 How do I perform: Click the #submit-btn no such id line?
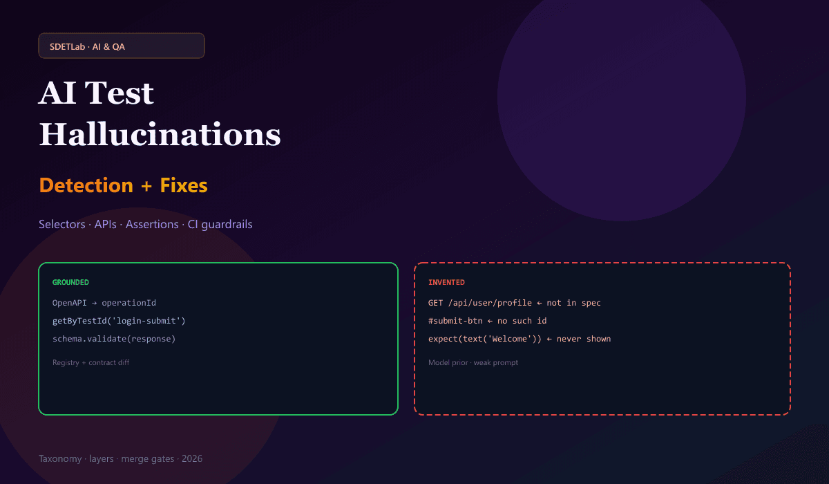pos(488,321)
